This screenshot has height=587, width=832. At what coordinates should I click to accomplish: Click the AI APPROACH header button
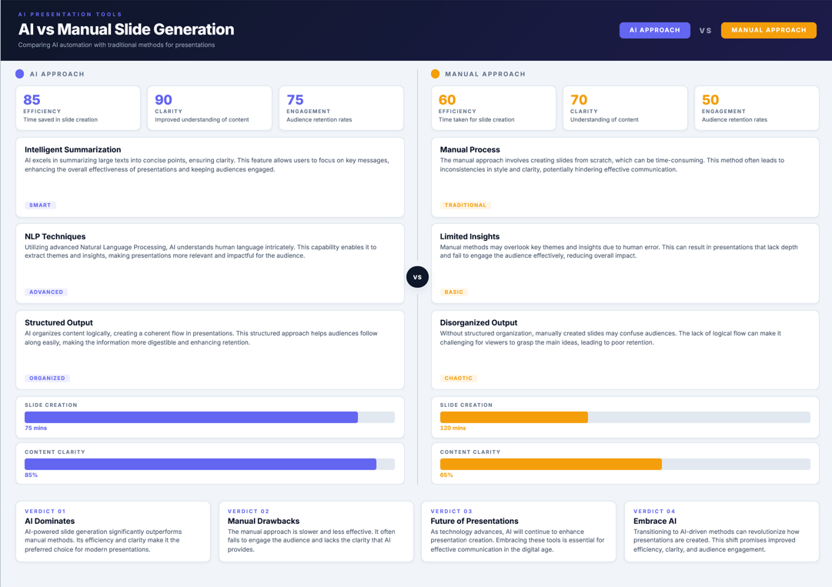tap(654, 30)
